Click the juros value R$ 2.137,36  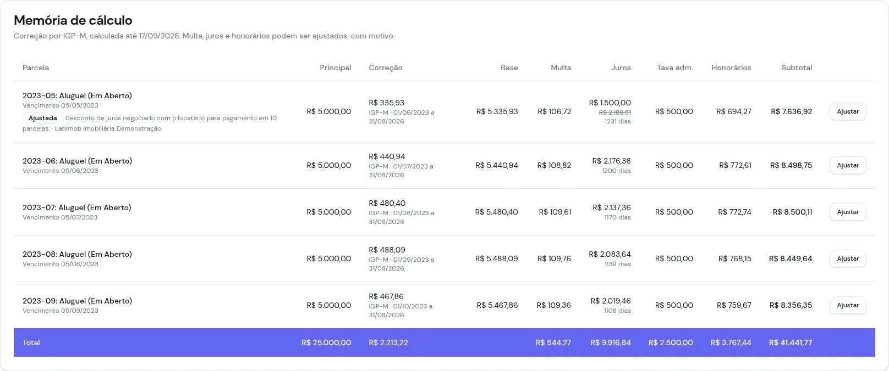[612, 207]
